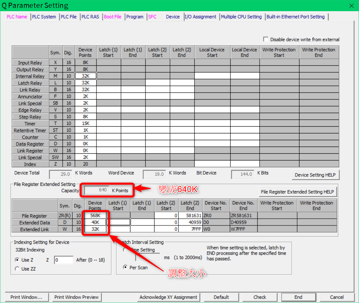Viewport: 359px width, 303px height.
Task: Click the End button
Action: (298, 297)
